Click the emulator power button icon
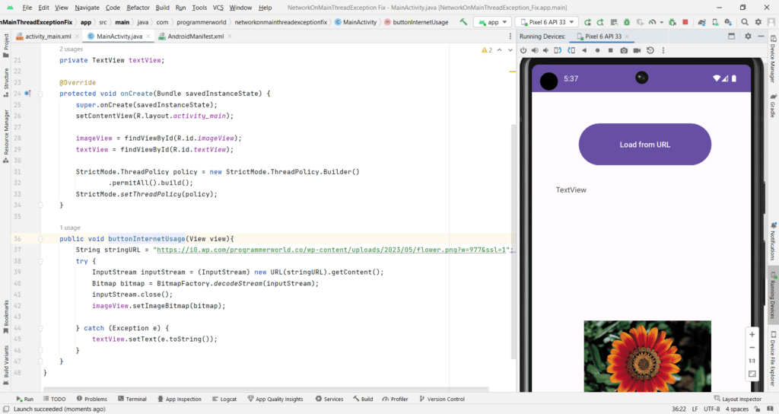Viewport: 779px width, 414px height. pyautogui.click(x=523, y=50)
